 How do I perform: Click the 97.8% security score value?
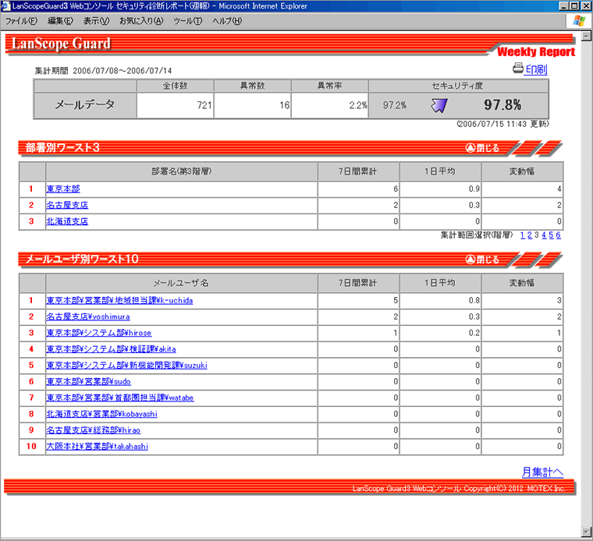pyautogui.click(x=502, y=105)
